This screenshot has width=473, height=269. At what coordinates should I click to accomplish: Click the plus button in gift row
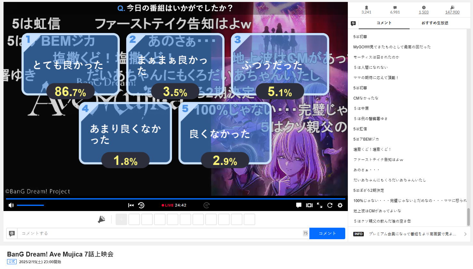click(121, 219)
